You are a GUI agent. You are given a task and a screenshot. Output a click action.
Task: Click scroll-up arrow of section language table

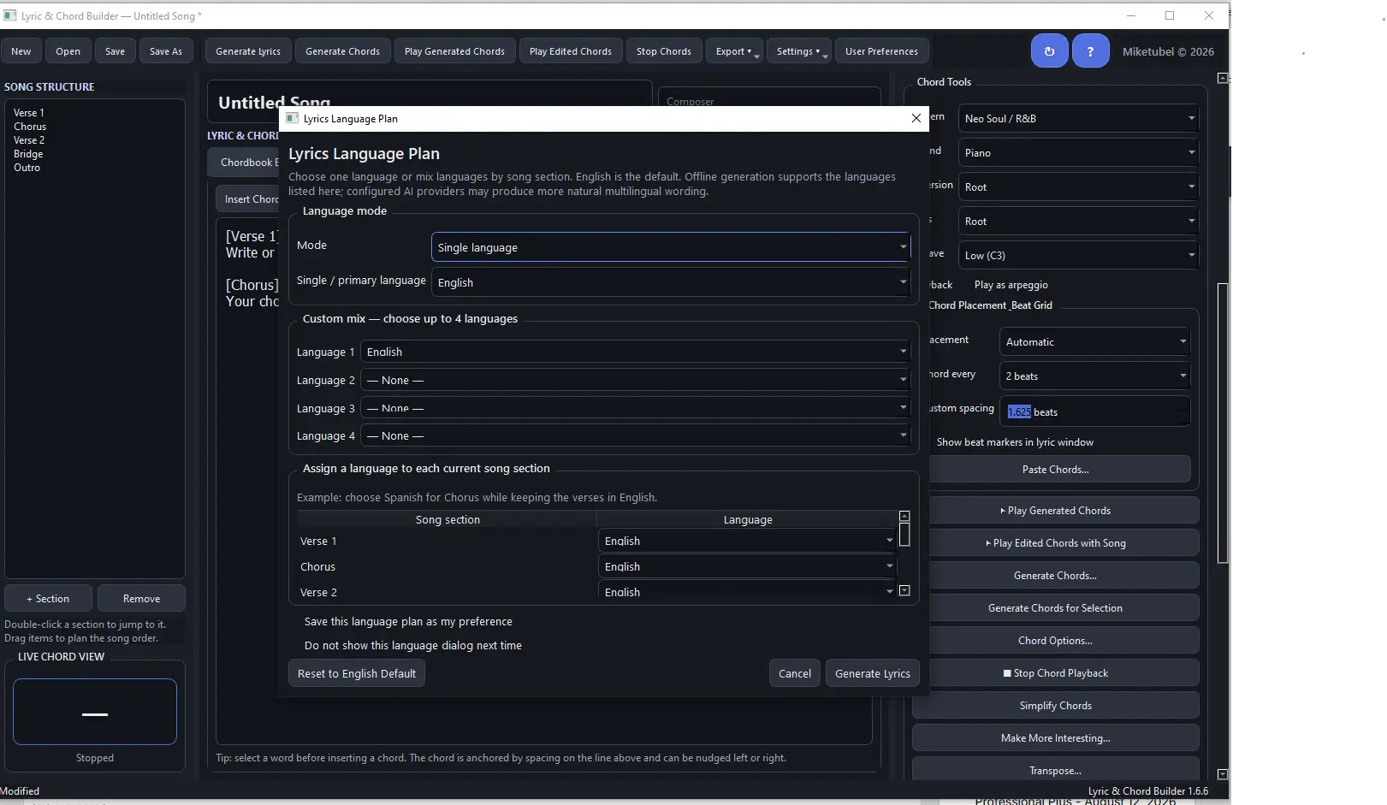pyautogui.click(x=904, y=516)
